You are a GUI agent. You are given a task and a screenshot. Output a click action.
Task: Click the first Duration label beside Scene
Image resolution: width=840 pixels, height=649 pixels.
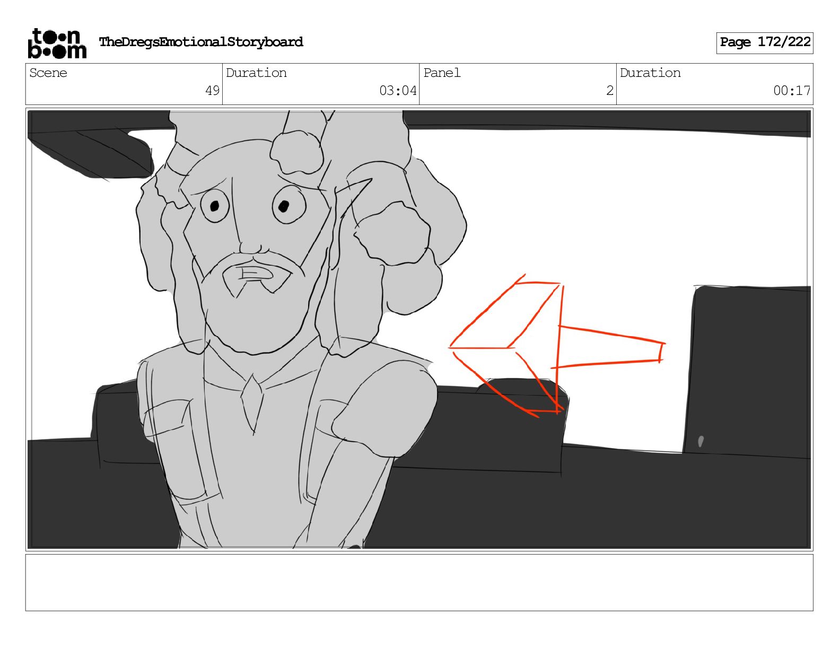(256, 73)
